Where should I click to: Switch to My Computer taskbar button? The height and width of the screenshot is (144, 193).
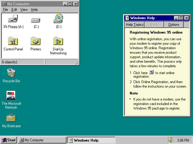(42, 140)
